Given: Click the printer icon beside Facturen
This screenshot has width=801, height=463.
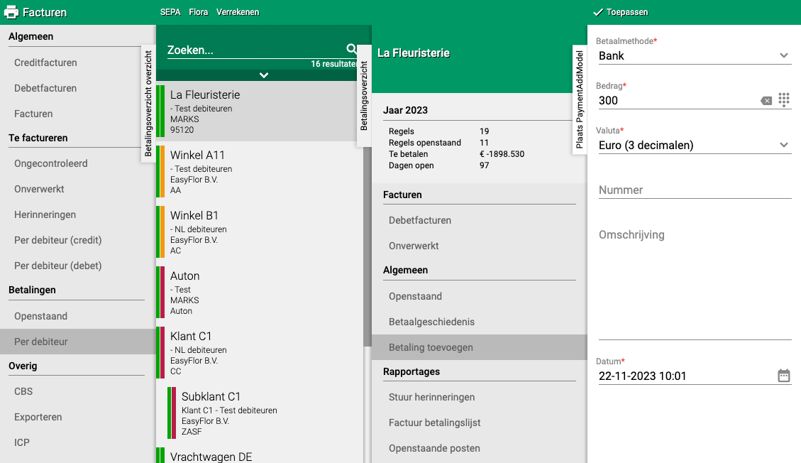Looking at the screenshot, I should [x=11, y=12].
